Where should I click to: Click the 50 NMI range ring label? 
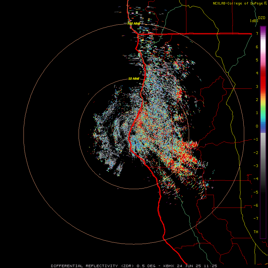[134, 79]
